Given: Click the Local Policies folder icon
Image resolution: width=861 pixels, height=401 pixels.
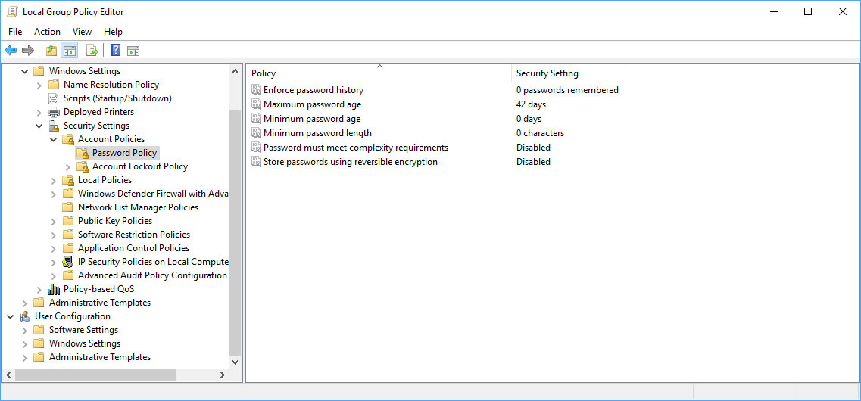Looking at the screenshot, I should pos(68,180).
